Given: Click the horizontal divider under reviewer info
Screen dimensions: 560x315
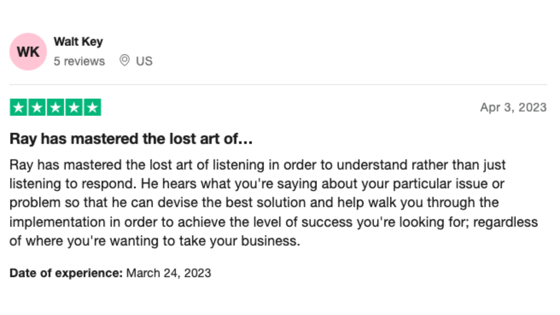Looking at the screenshot, I should (278, 84).
